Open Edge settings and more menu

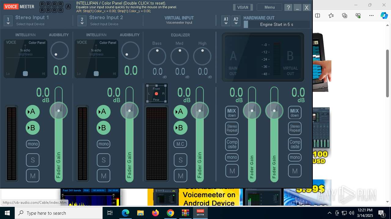pyautogui.click(x=371, y=16)
